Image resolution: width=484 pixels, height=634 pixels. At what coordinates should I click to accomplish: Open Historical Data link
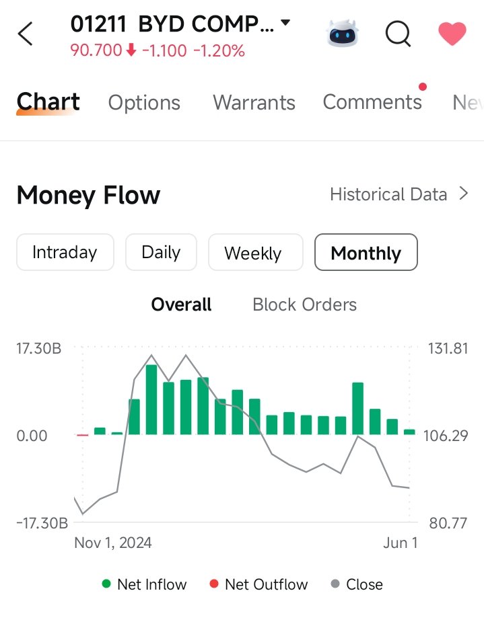coord(388,194)
